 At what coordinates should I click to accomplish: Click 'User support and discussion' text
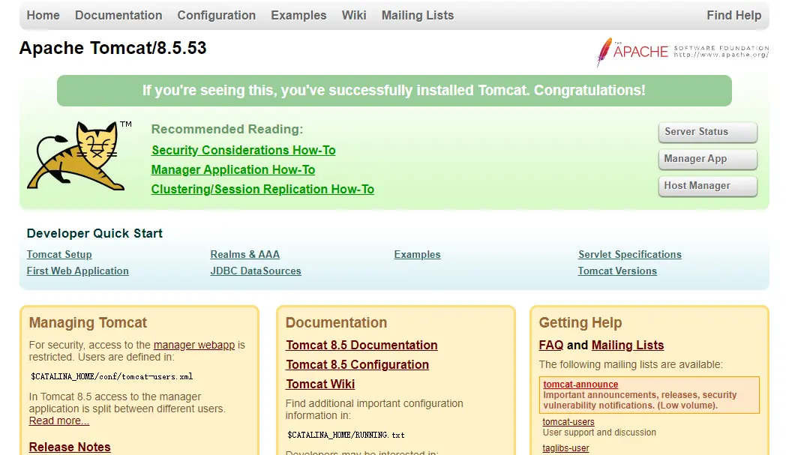[x=599, y=433]
